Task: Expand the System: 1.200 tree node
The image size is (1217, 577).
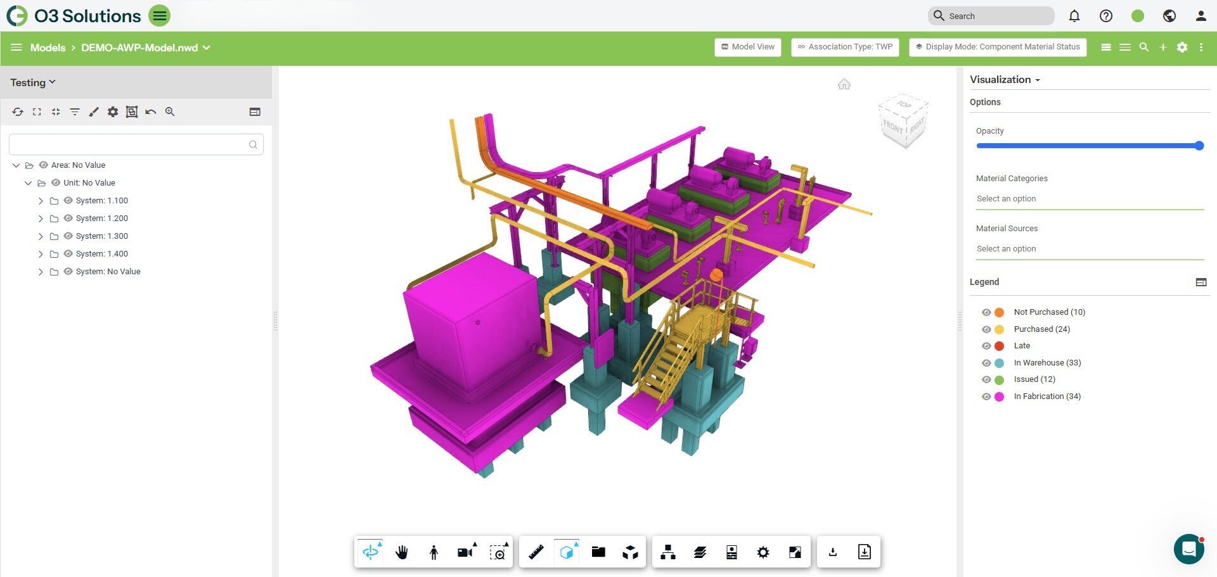Action: point(41,219)
